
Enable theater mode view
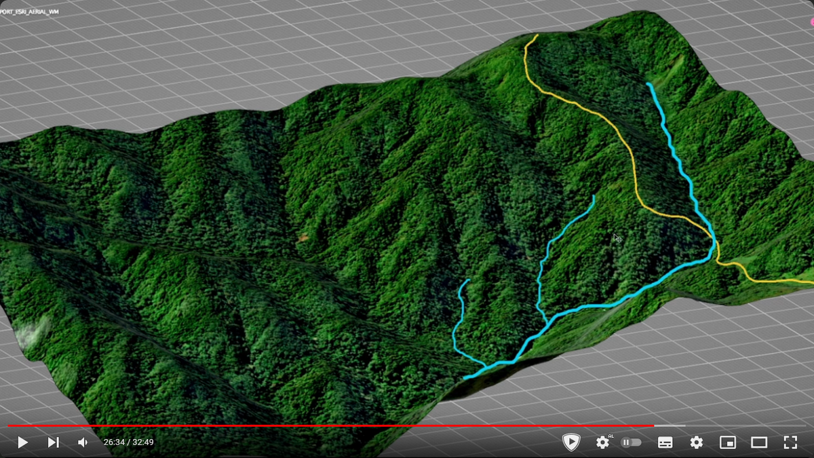pos(759,442)
